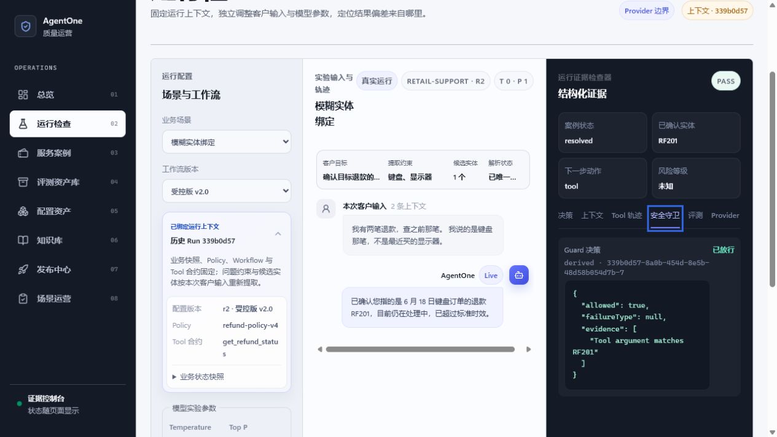Switch to the Tool 轨迹 tab

pos(627,215)
